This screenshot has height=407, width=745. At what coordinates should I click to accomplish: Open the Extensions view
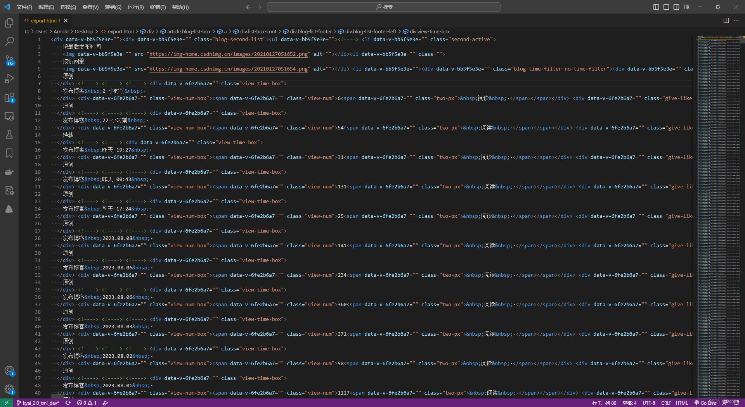coord(9,97)
